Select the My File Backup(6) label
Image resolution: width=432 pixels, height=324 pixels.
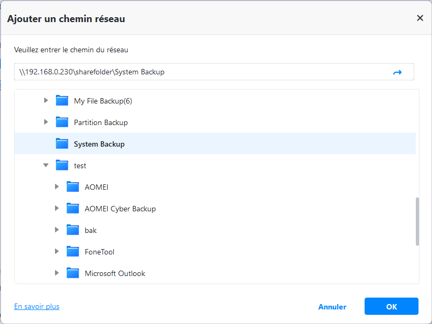click(x=103, y=101)
